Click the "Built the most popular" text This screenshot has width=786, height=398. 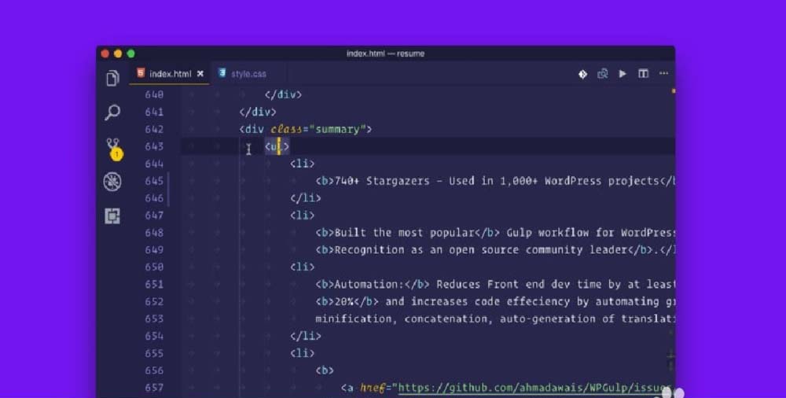tap(404, 233)
